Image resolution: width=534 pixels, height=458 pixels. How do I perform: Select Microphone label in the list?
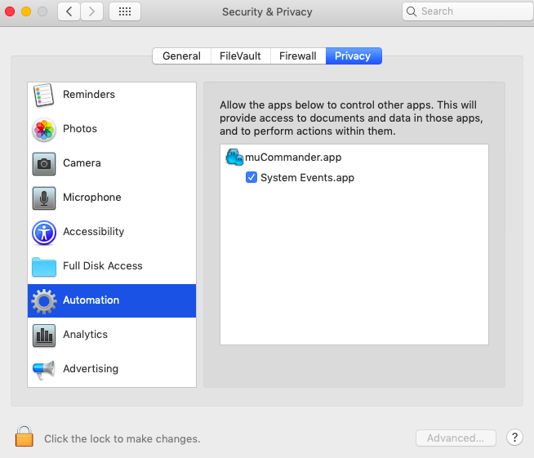92,198
